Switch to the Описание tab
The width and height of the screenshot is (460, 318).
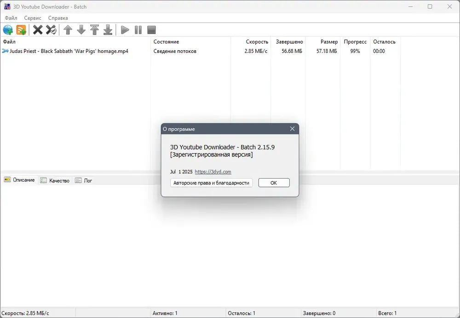coord(19,180)
